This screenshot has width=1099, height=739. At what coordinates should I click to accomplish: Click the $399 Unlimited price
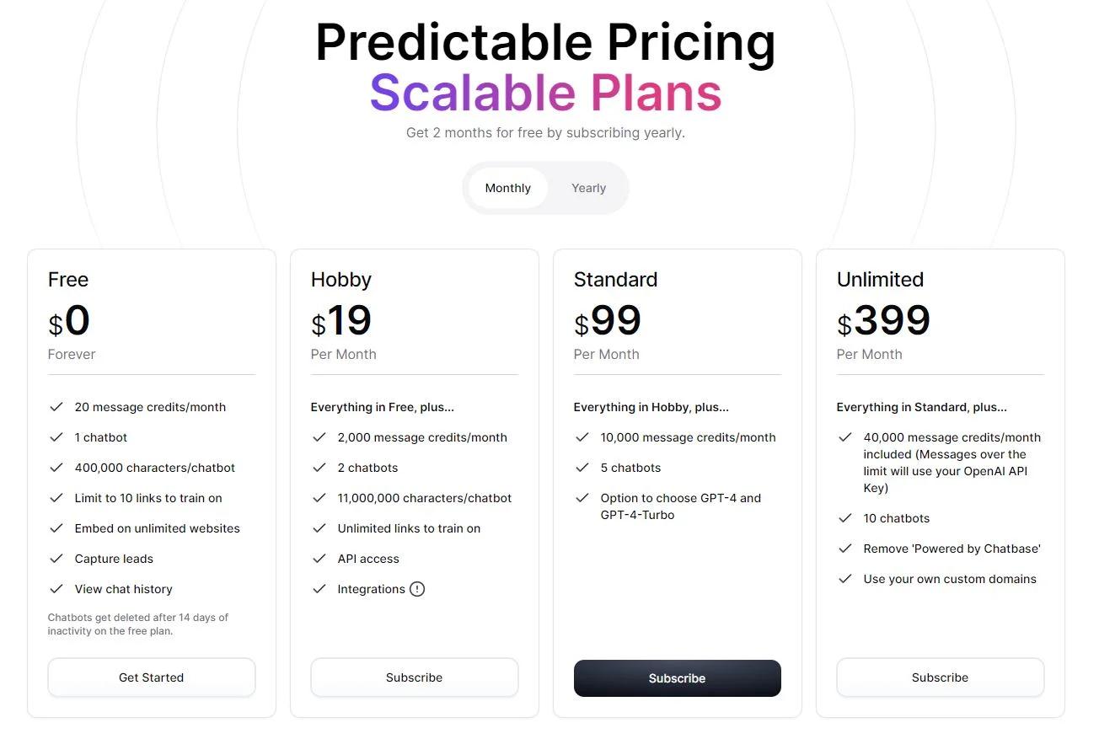883,321
